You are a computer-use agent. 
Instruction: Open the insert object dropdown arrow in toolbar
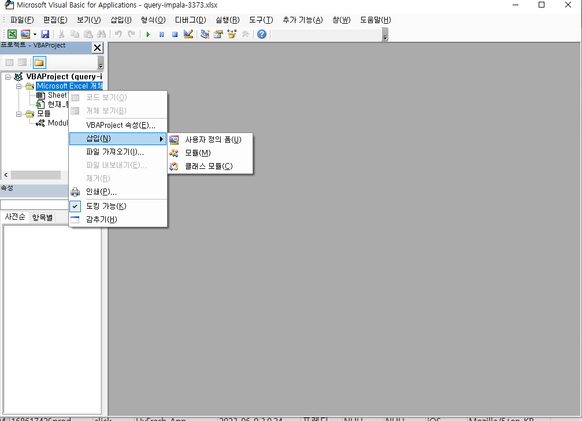(35, 34)
